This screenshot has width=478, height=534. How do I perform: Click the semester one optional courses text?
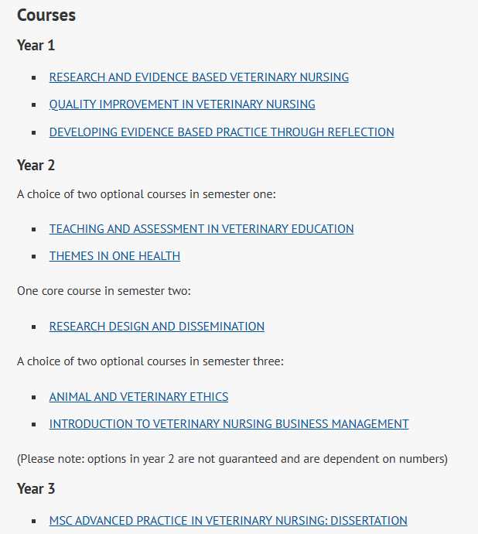(x=146, y=194)
